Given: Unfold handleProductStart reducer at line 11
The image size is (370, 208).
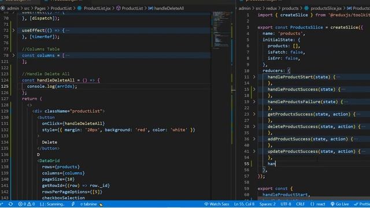Looking at the screenshot, I should click(x=254, y=77).
